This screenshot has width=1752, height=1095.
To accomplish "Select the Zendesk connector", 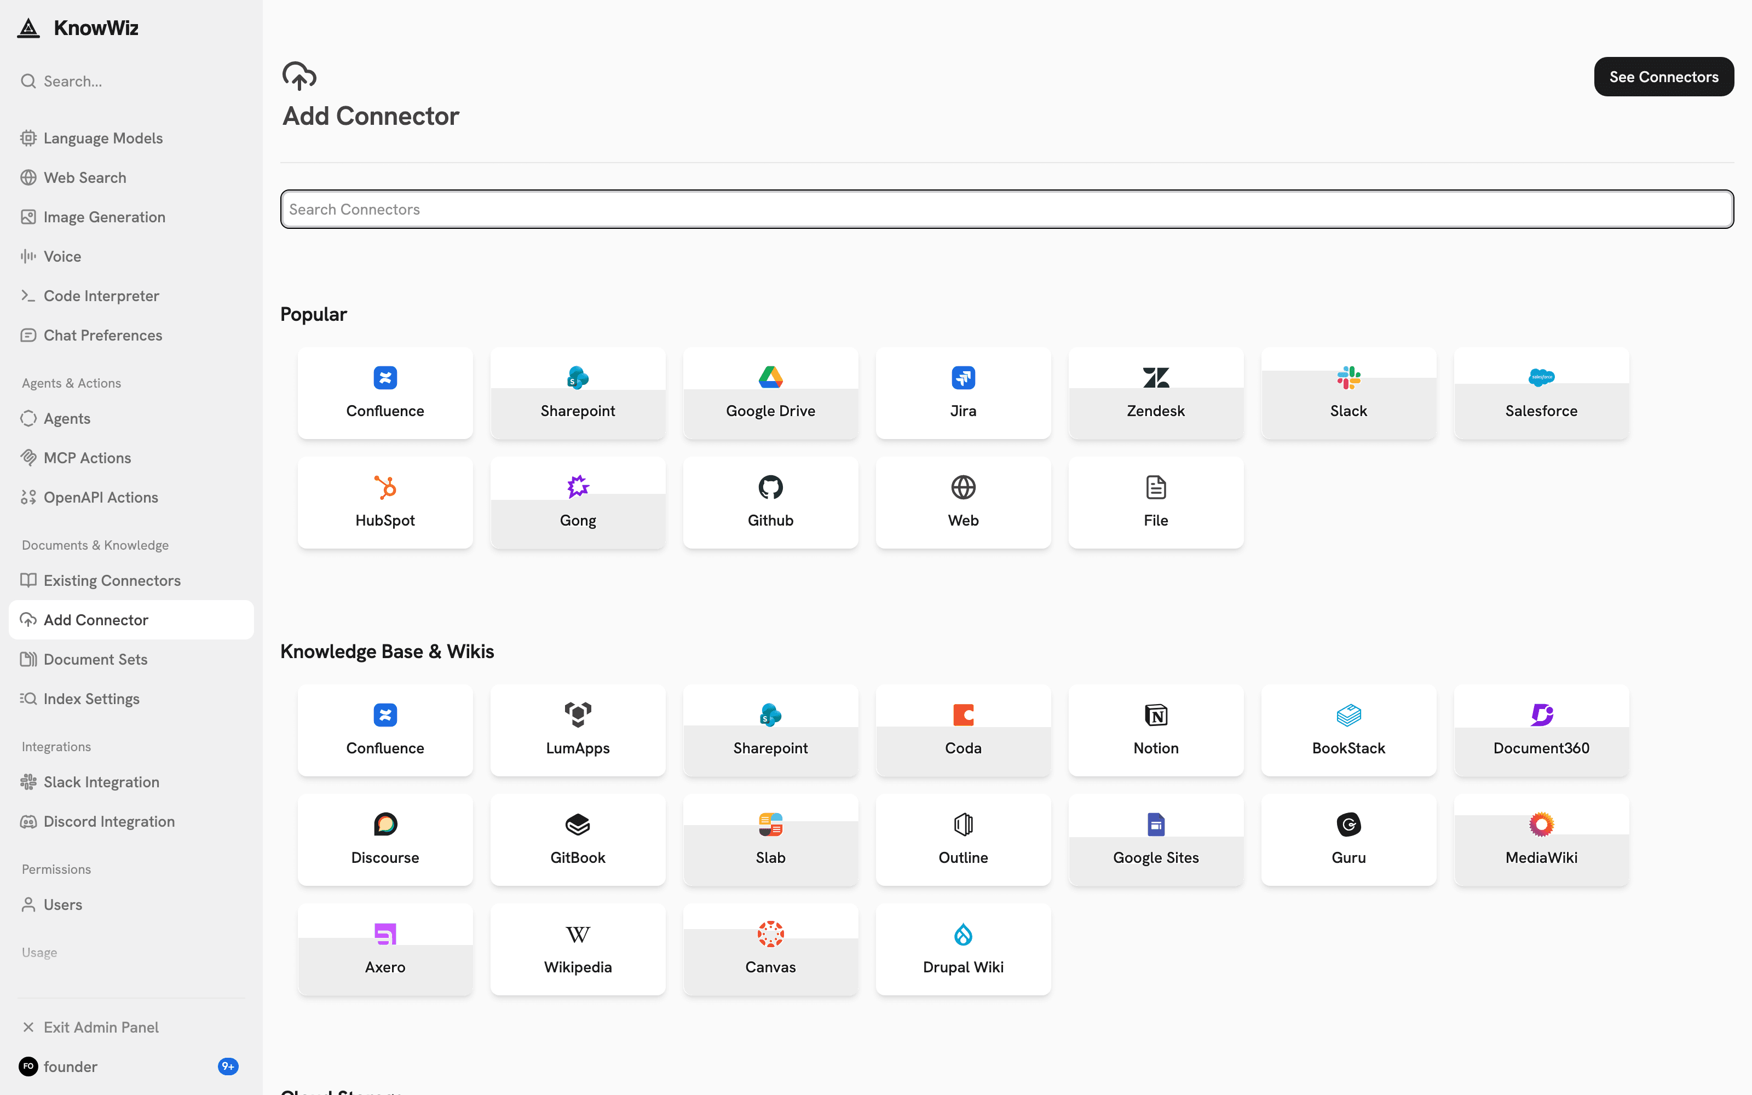I will click(x=1155, y=393).
